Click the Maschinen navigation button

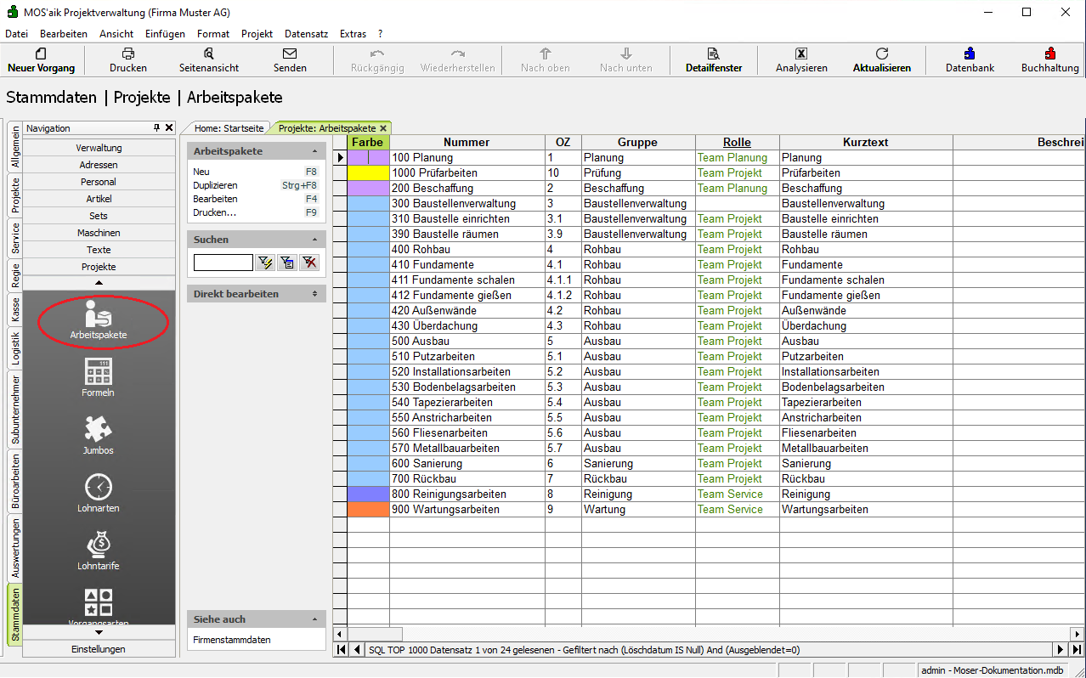99,233
